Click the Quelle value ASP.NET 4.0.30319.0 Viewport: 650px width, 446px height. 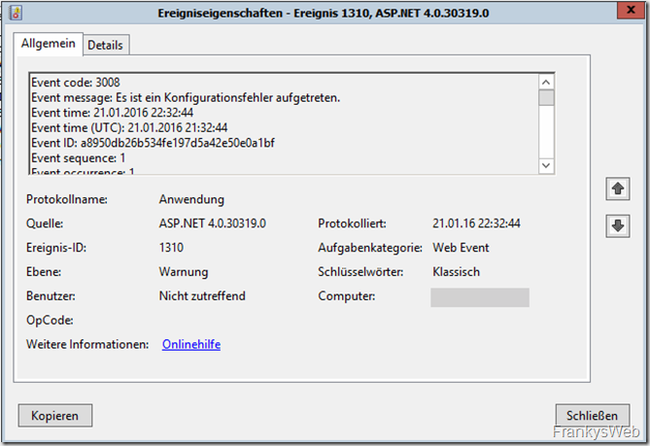(x=212, y=223)
